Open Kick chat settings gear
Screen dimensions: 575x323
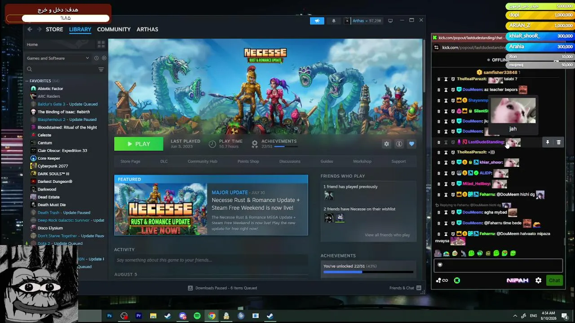coord(538,280)
